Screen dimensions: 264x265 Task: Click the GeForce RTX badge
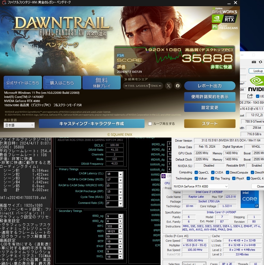[225, 18]
